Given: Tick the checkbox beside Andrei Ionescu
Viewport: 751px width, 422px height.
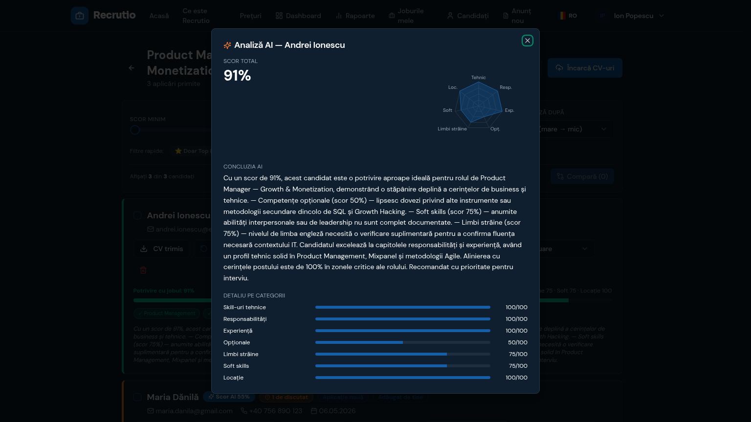Looking at the screenshot, I should [137, 215].
